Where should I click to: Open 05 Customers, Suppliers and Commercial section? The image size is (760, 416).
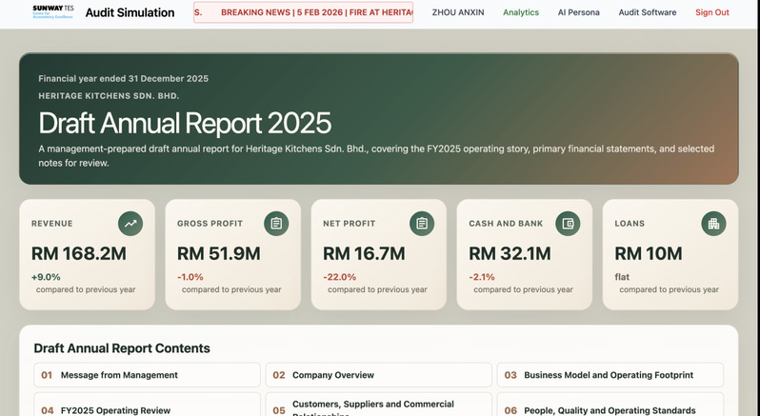tap(378, 406)
